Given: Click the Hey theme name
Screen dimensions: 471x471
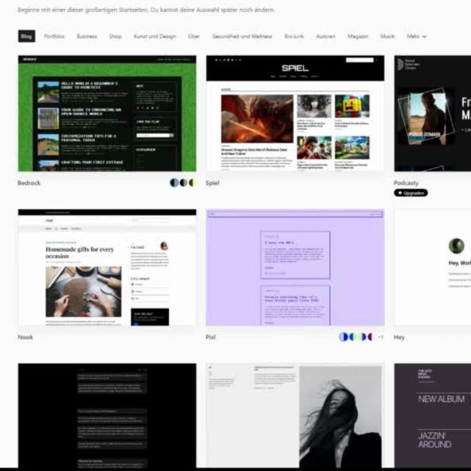Looking at the screenshot, I should click(x=399, y=337).
